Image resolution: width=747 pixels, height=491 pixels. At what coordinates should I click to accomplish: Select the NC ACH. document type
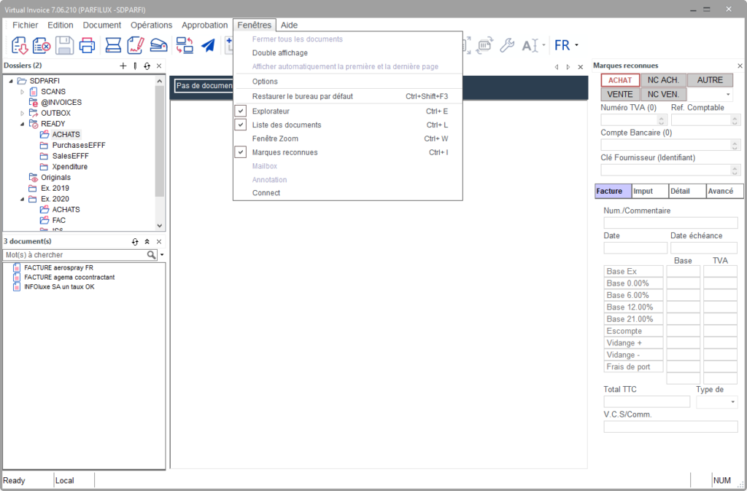point(663,80)
